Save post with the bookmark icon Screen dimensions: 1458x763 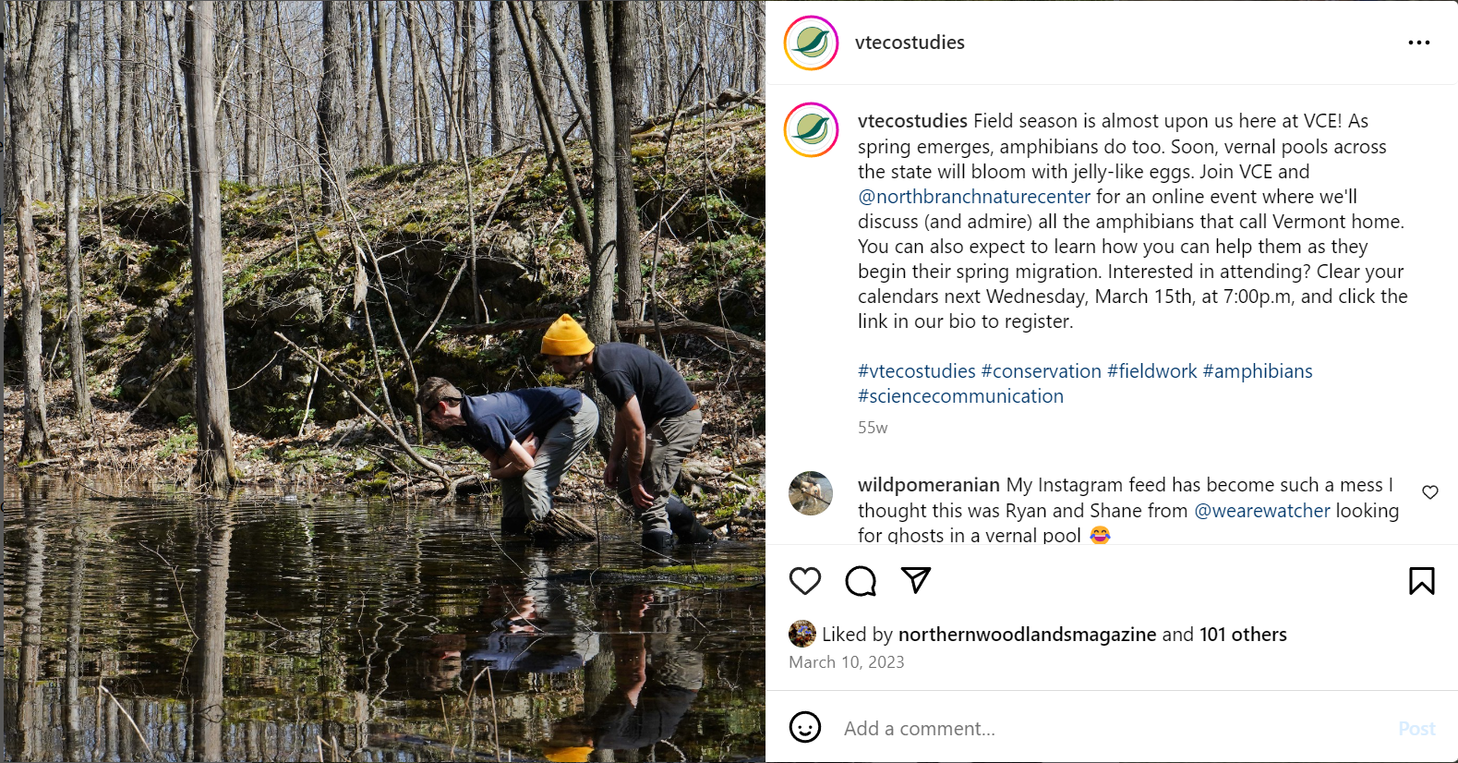(1421, 581)
